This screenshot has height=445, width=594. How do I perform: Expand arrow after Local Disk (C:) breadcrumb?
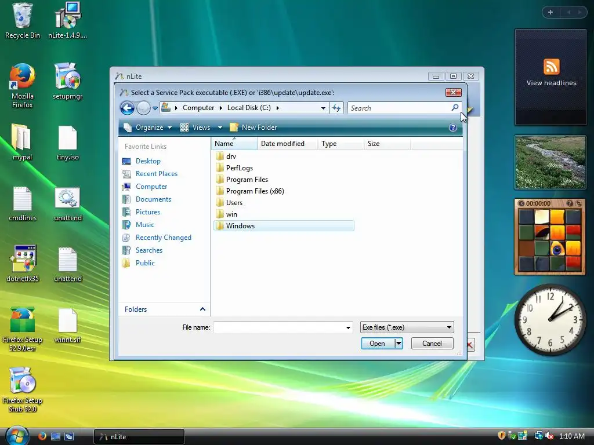(278, 108)
